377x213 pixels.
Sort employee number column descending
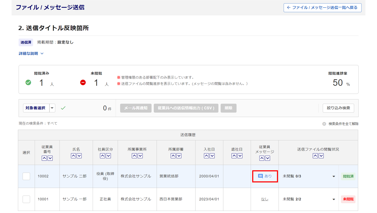click(50, 158)
